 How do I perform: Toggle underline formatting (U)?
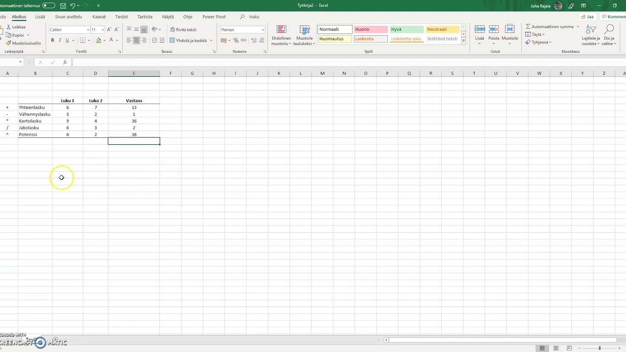[67, 41]
